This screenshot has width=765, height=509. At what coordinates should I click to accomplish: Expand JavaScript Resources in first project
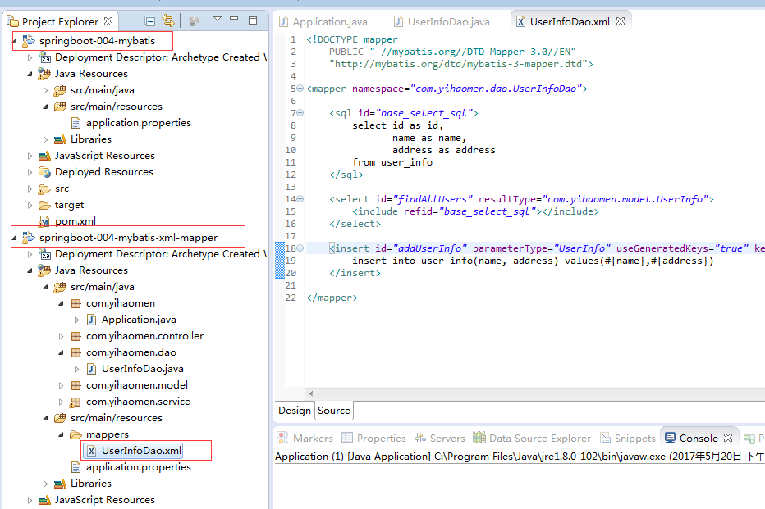click(x=30, y=156)
